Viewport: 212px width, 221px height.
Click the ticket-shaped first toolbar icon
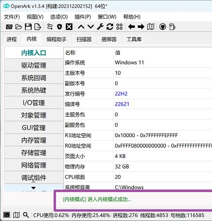9,27
